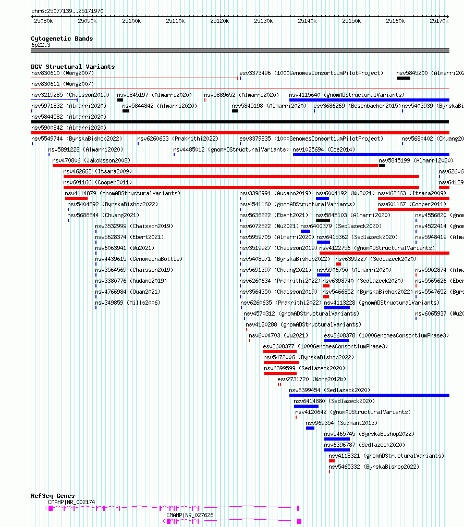The image size is (464, 527).
Task: Select nsv5466852 (ByrskaBishop2022)
Action: point(368,292)
